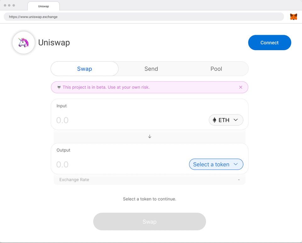Click the Ethereum diamond icon
The height and width of the screenshot is (243, 302).
coord(214,120)
